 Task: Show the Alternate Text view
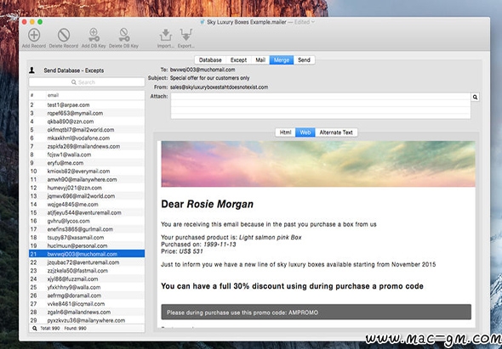point(336,132)
